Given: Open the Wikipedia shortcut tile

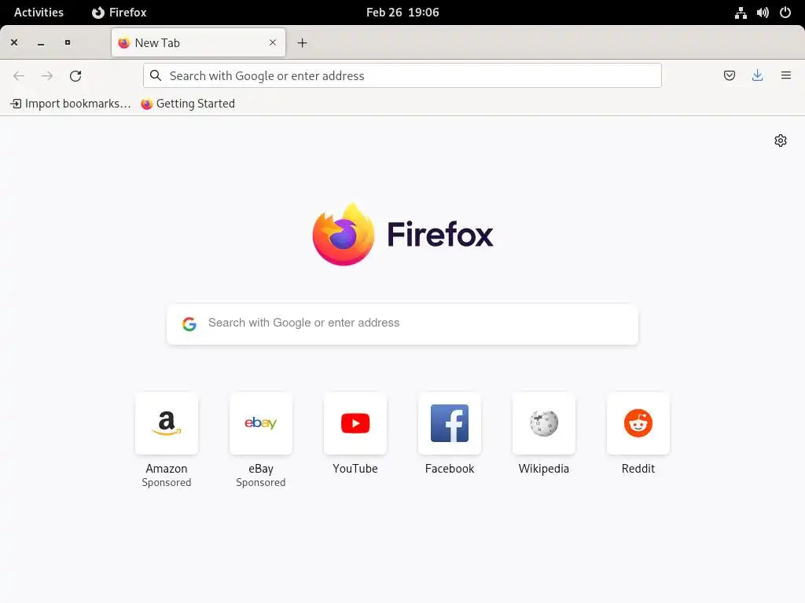Looking at the screenshot, I should 544,423.
